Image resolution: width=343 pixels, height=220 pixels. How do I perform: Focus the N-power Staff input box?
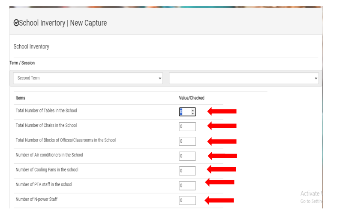tap(187, 200)
